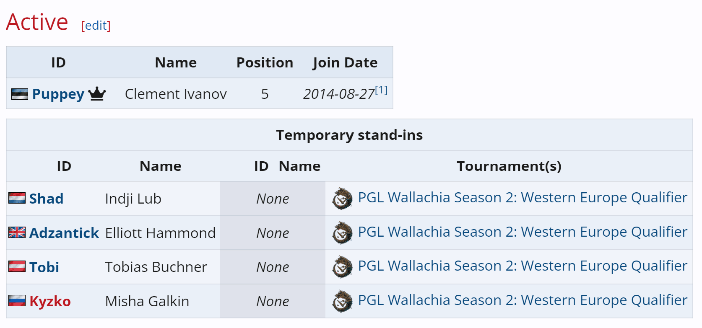Screen dimensions: 702x328
Task: Open the red Kyzko player link
Action: 50,301
